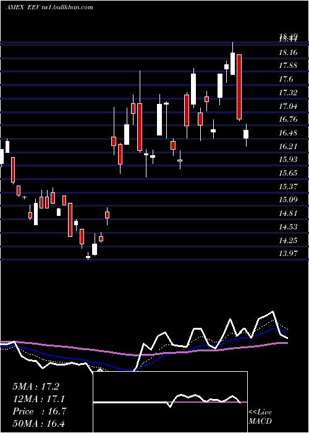Click the 13.97 price axis label
This screenshot has height=433, width=309.
click(x=289, y=254)
